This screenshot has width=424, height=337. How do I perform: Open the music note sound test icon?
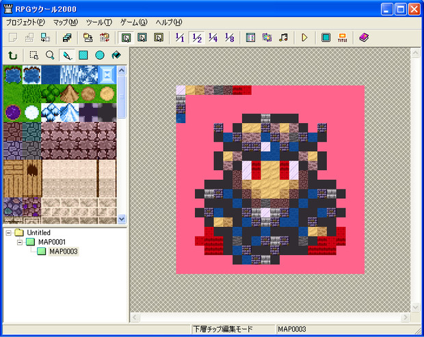click(283, 38)
